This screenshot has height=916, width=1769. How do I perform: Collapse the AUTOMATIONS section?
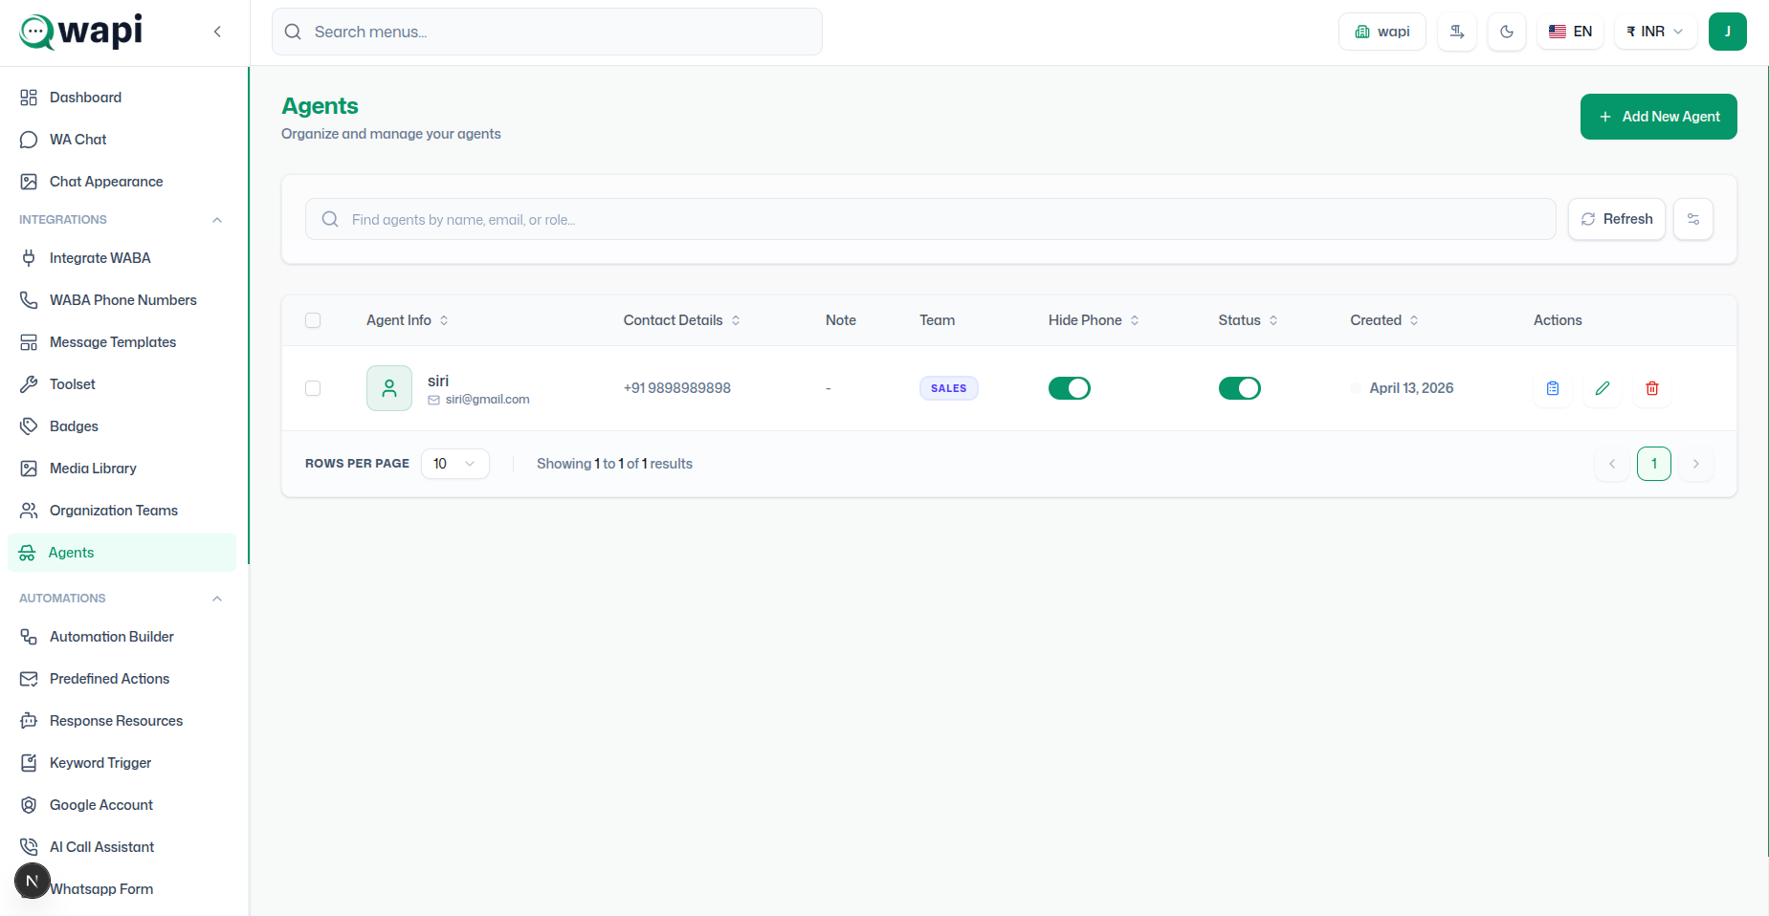tap(217, 599)
